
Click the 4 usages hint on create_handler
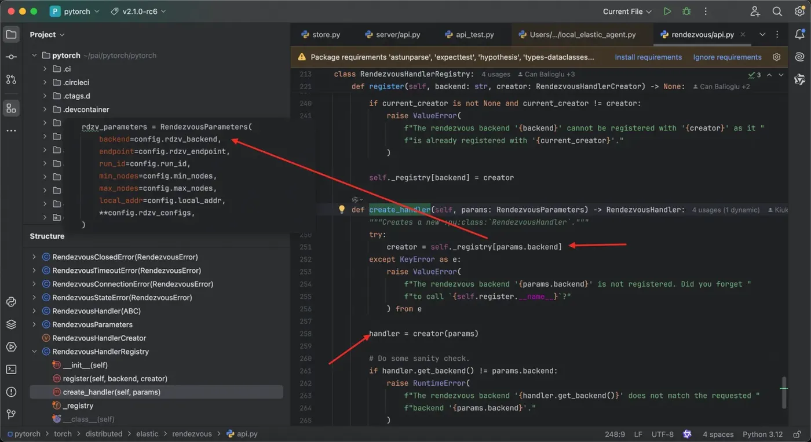[727, 210]
